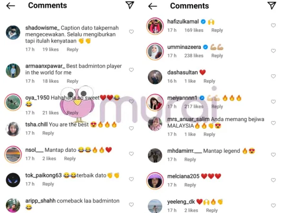View 238 likes on umminazeera's comment
Viewport: 284px width, 213px height.
tap(194, 55)
